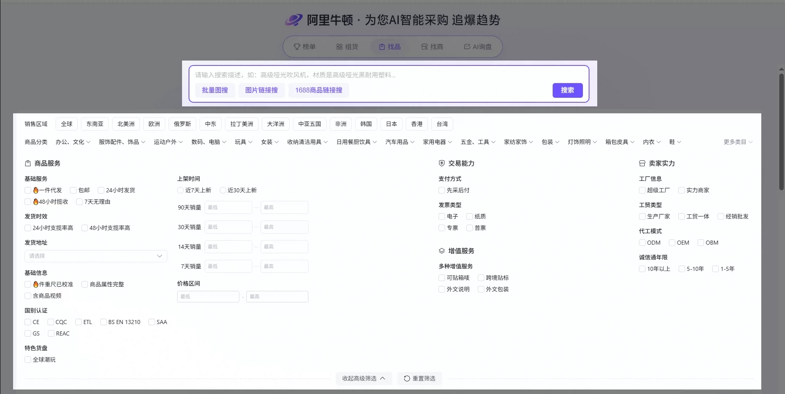Enable the OEM checkbox
Image resolution: width=785 pixels, height=394 pixels.
[672, 243]
